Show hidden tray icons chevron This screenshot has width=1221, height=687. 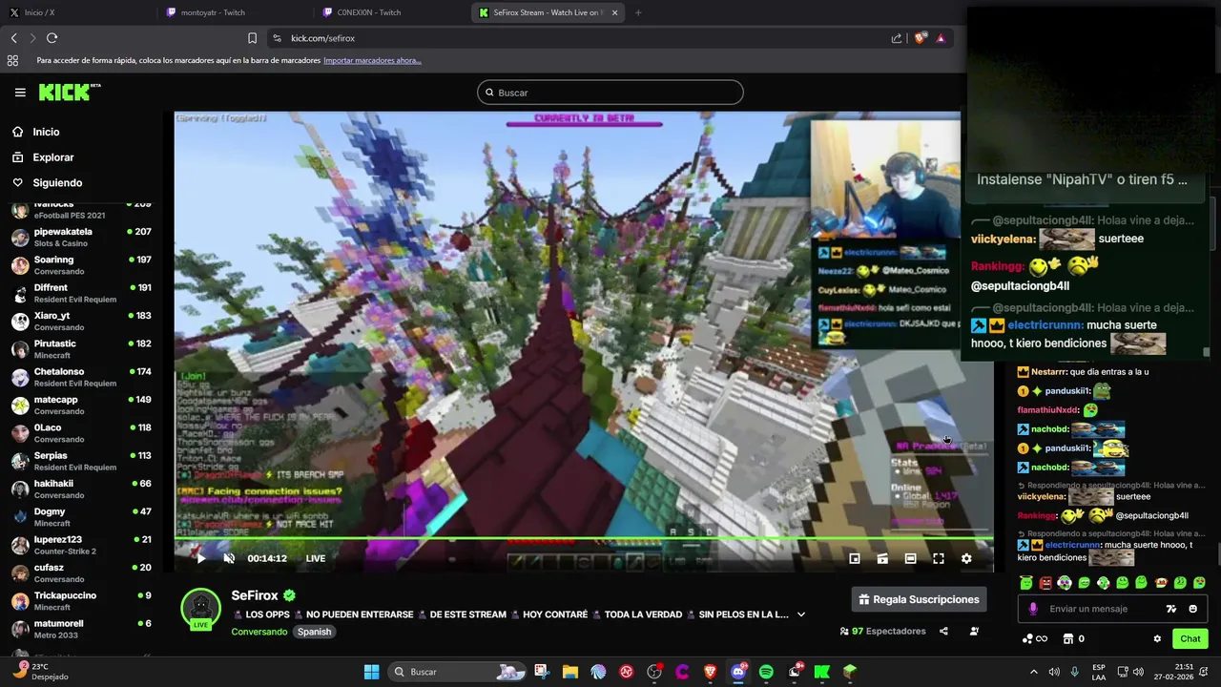coord(1033,672)
